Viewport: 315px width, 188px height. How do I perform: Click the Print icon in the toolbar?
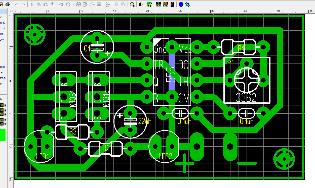point(8,4)
